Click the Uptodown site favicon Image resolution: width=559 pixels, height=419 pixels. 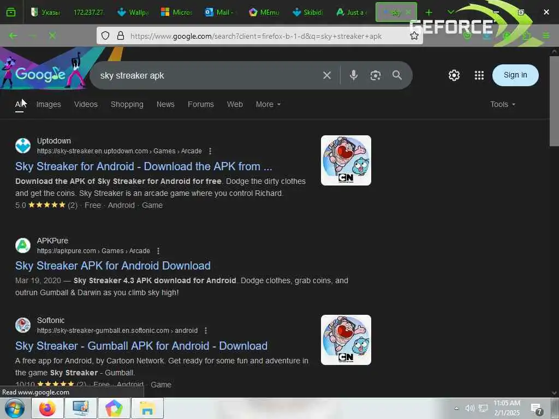[x=23, y=146]
